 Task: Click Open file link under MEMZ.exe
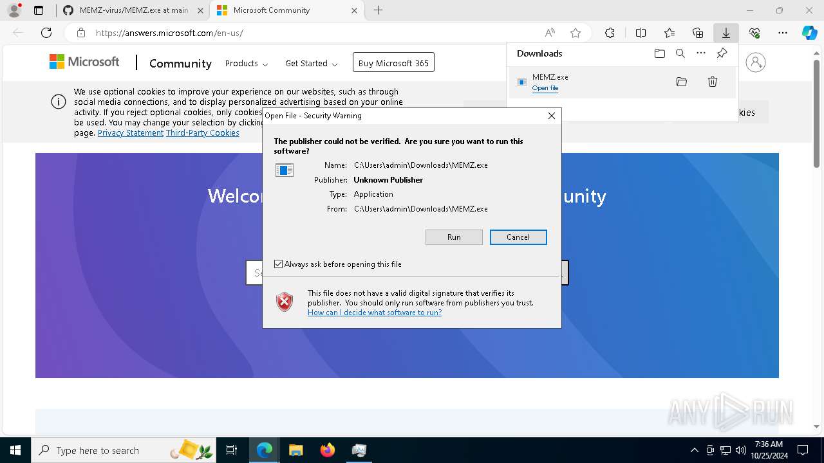[x=545, y=88]
